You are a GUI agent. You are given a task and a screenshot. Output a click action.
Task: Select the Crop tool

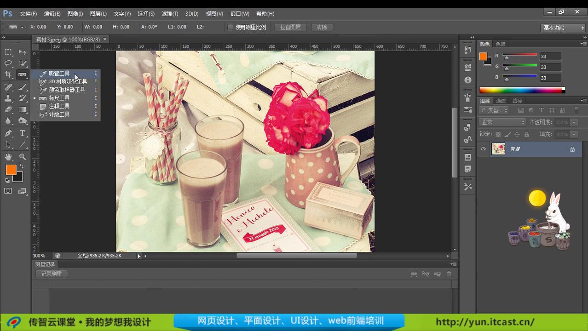point(7,75)
